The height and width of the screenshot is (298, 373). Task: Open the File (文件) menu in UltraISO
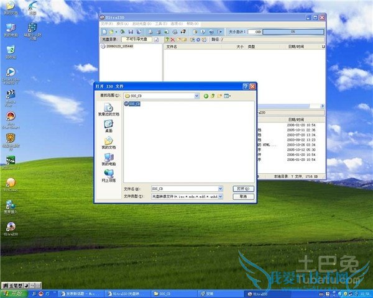point(107,24)
